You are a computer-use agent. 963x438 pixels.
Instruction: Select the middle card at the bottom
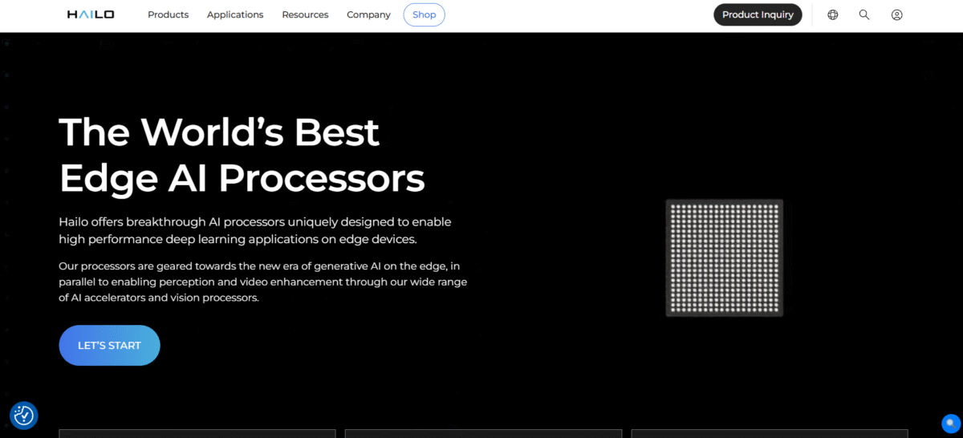click(483, 433)
